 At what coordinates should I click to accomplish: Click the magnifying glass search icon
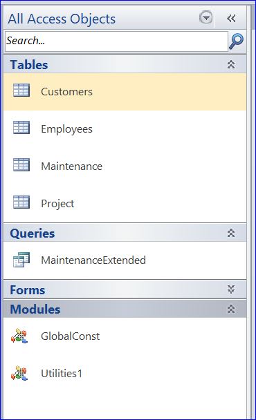coord(237,41)
